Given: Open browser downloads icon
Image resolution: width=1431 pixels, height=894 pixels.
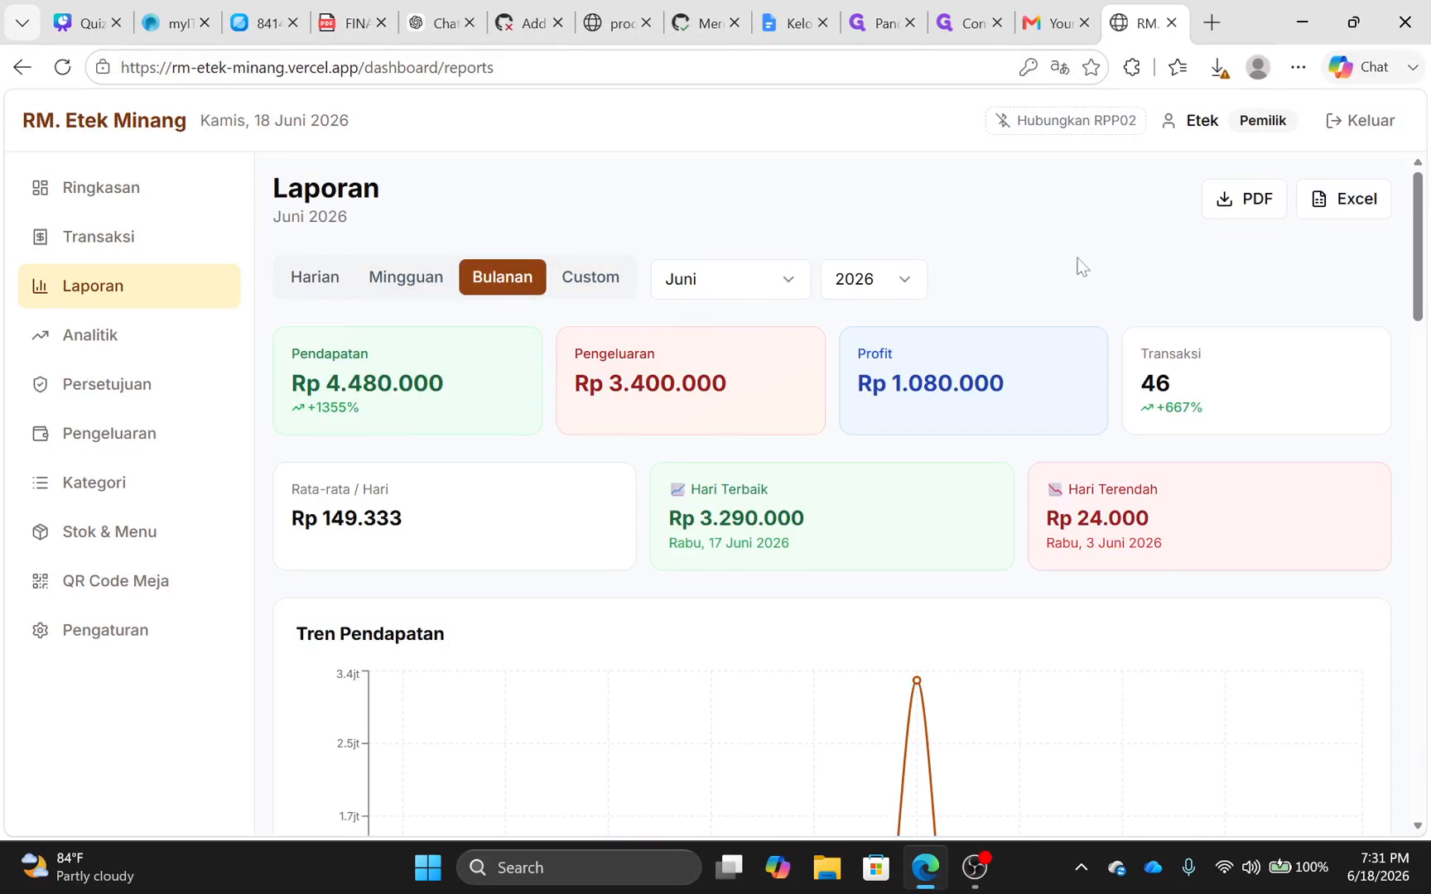Looking at the screenshot, I should (x=1219, y=69).
